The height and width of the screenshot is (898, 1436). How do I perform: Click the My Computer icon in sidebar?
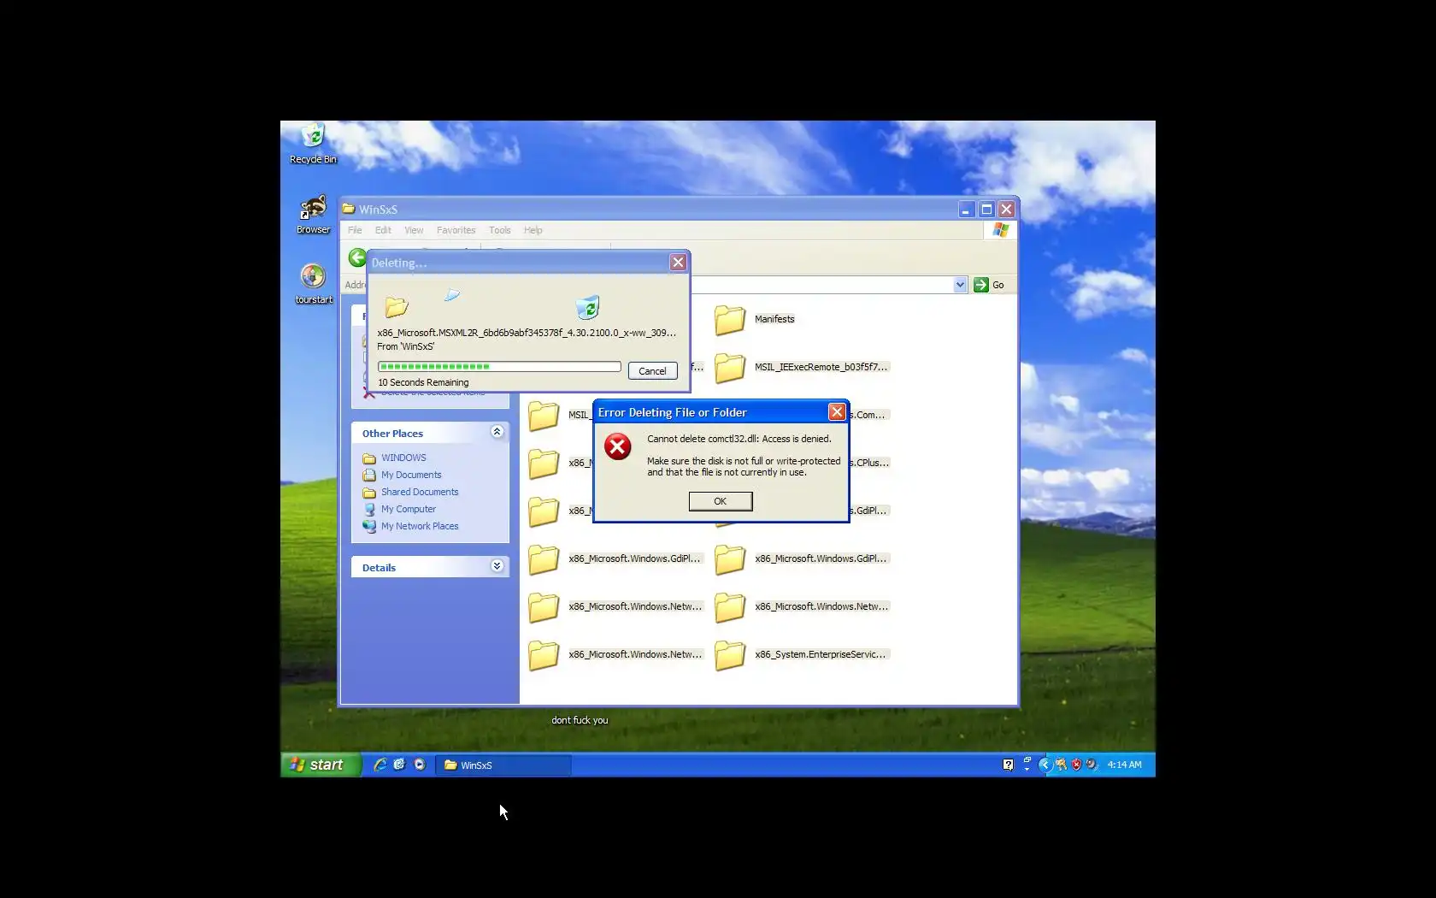(369, 510)
